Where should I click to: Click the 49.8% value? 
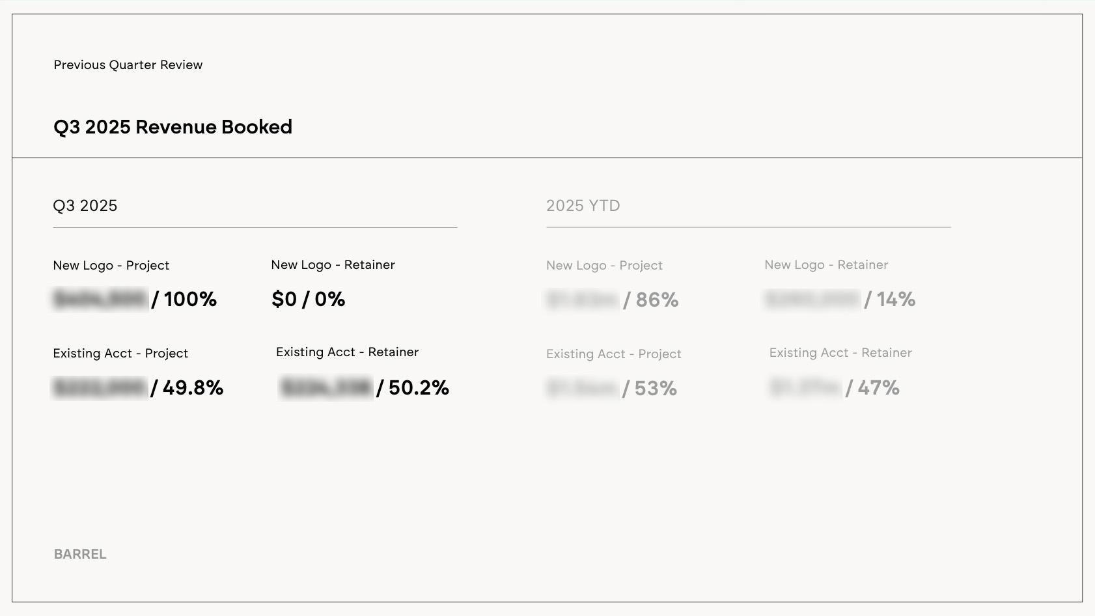click(x=193, y=388)
